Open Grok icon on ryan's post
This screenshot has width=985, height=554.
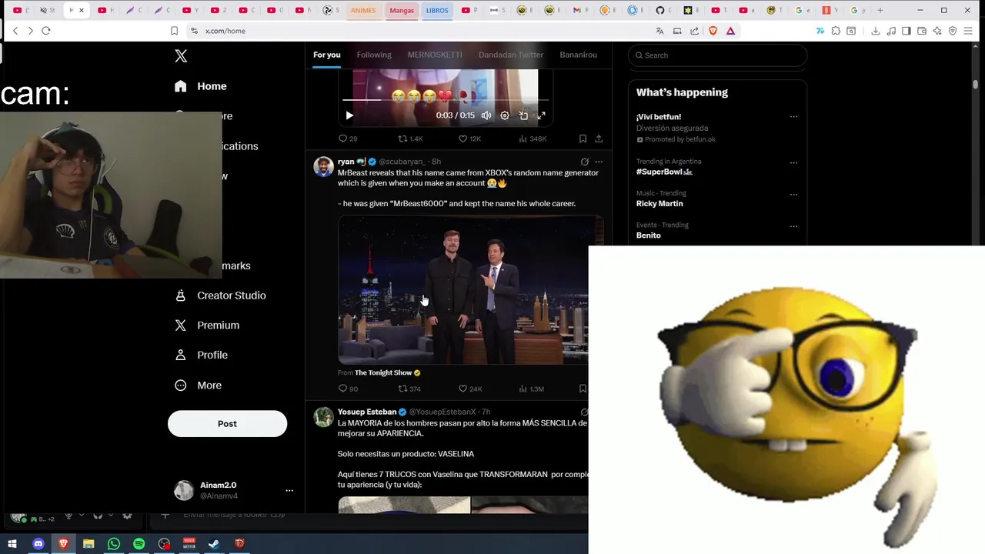tap(585, 162)
